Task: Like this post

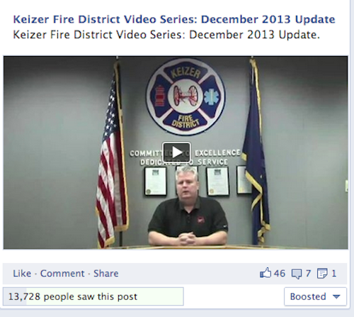Action: click(22, 273)
